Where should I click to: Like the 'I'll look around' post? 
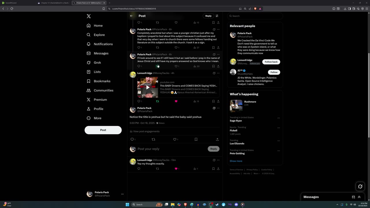(x=176, y=66)
